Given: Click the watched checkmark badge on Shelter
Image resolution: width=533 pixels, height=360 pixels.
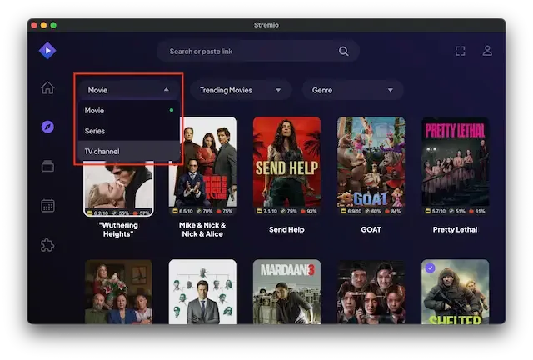Looking at the screenshot, I should [430, 267].
